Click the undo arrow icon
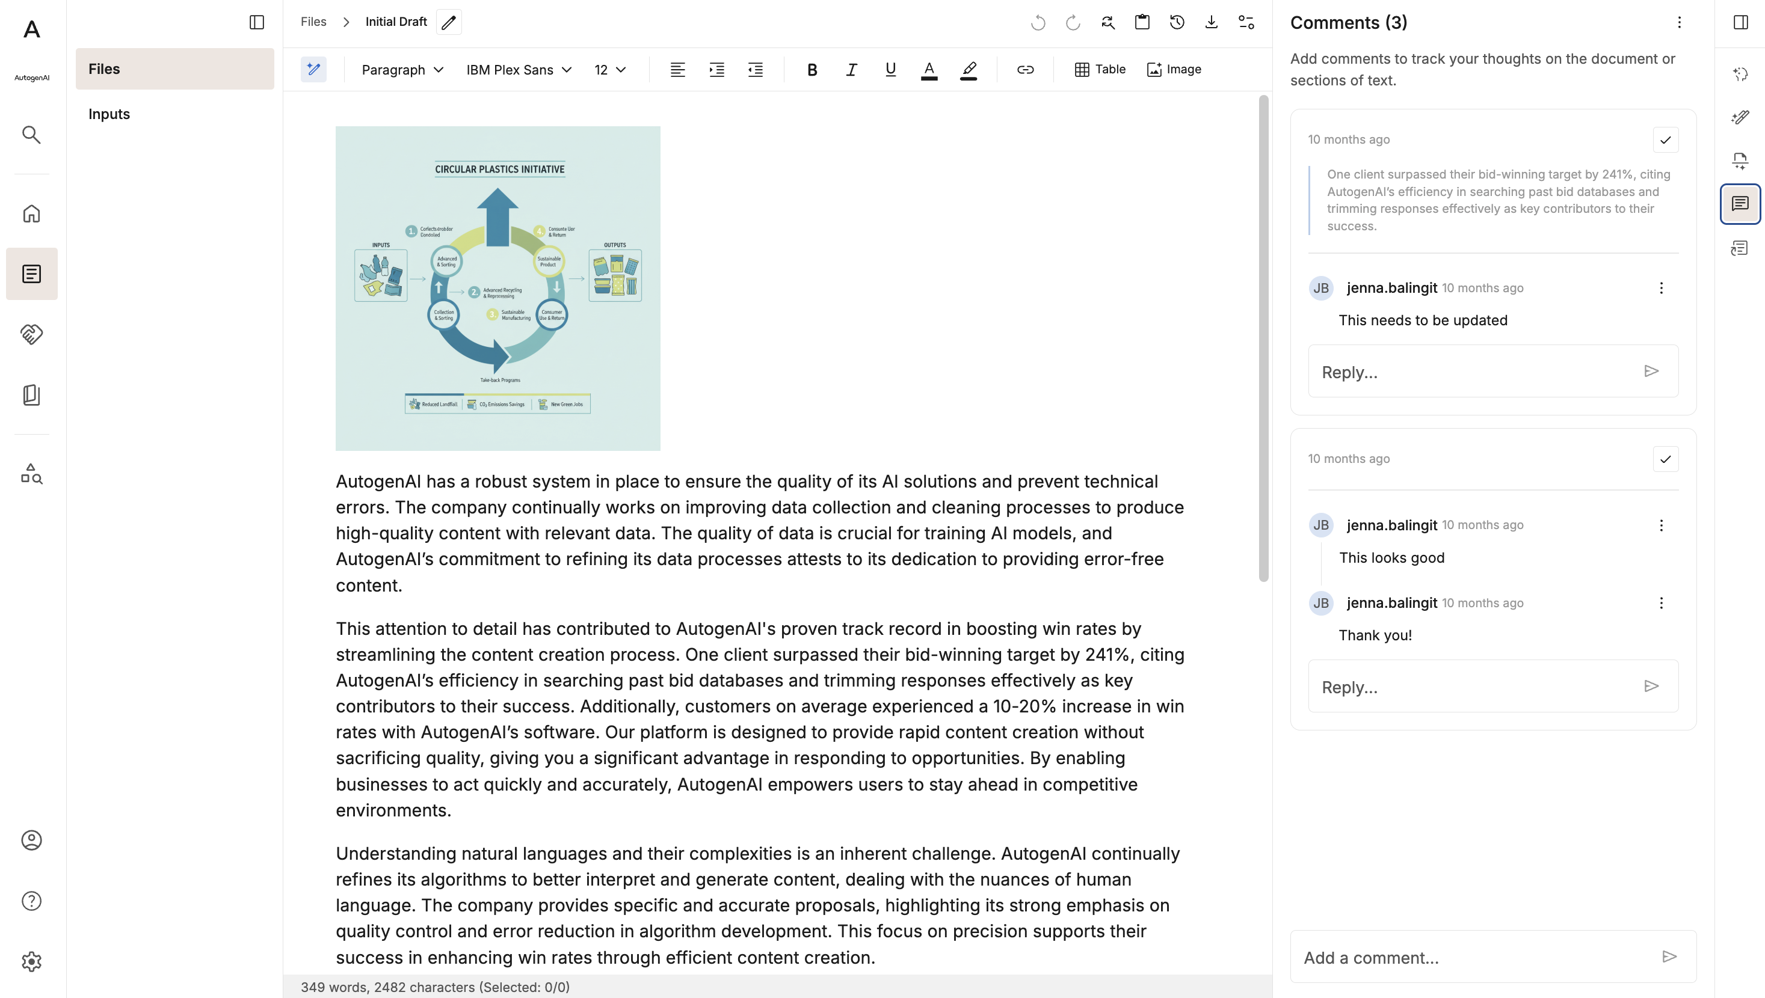 click(1038, 23)
